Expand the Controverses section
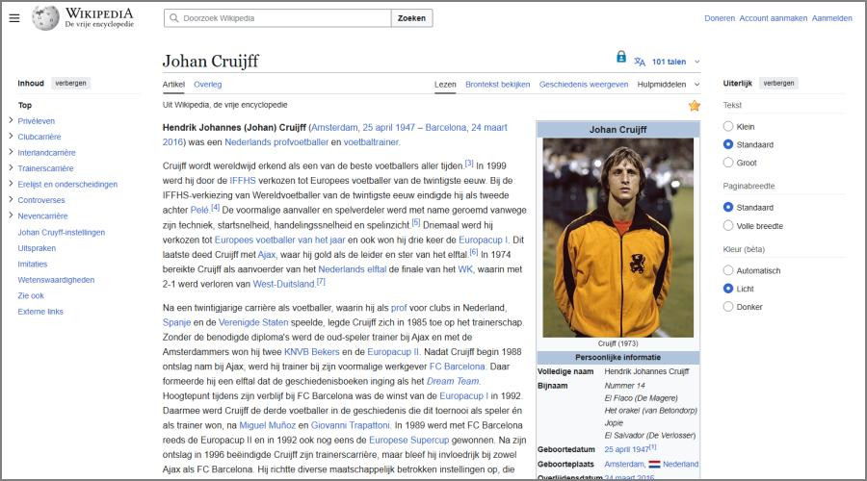867x481 pixels. pos(11,200)
